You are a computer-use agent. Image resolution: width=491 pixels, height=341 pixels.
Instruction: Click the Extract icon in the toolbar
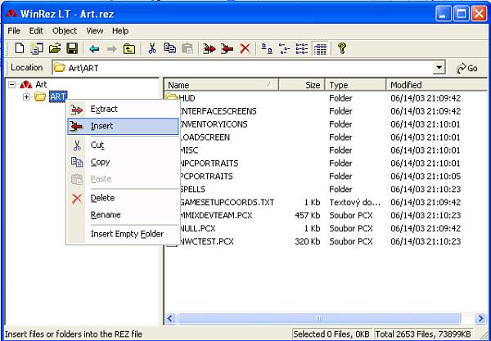[209, 49]
